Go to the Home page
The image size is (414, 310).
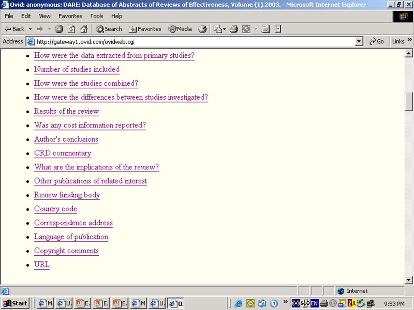point(84,29)
